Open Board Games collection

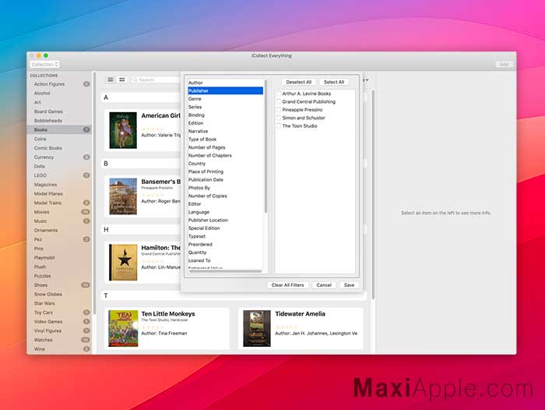tap(59, 111)
